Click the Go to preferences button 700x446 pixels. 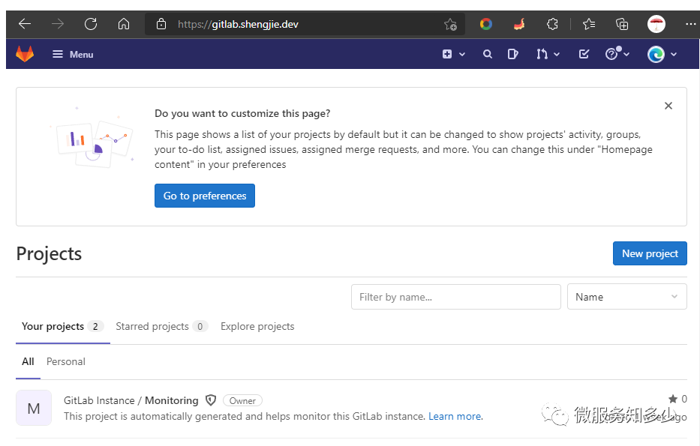205,196
